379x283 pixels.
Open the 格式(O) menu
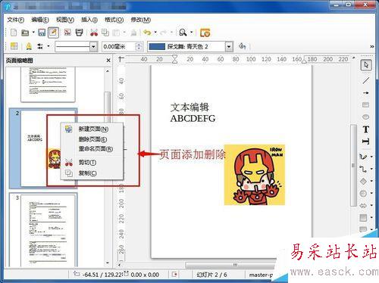(114, 20)
